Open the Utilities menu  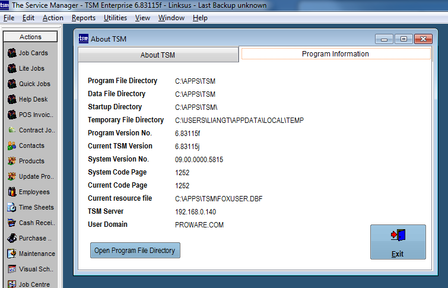(115, 18)
